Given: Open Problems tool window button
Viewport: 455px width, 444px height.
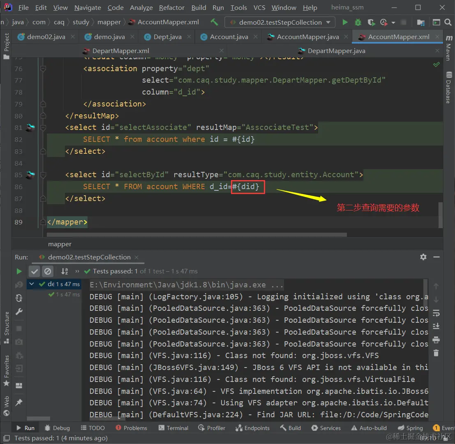Looking at the screenshot, I should coord(131,428).
